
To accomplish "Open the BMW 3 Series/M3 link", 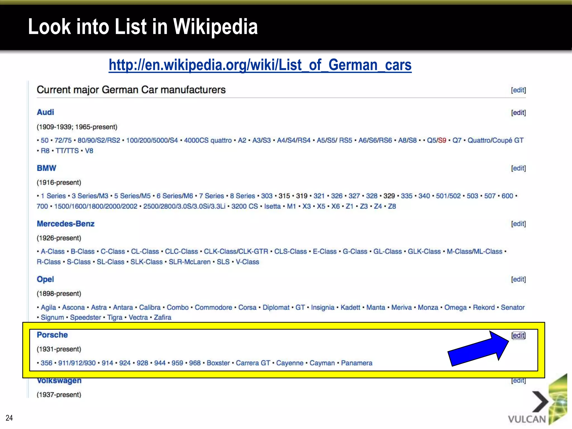I will click(90, 196).
